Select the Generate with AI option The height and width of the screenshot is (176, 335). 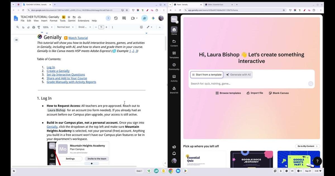238,75
